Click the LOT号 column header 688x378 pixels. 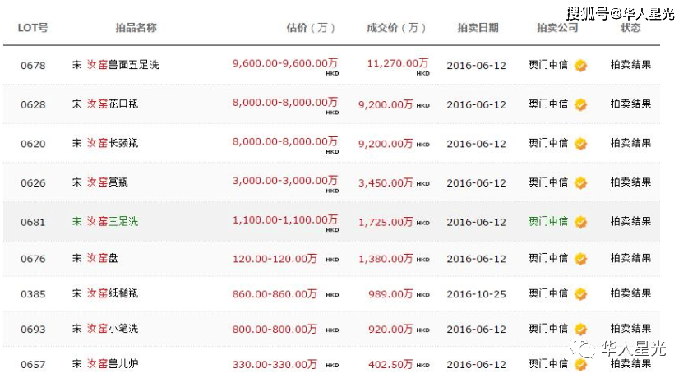33,28
